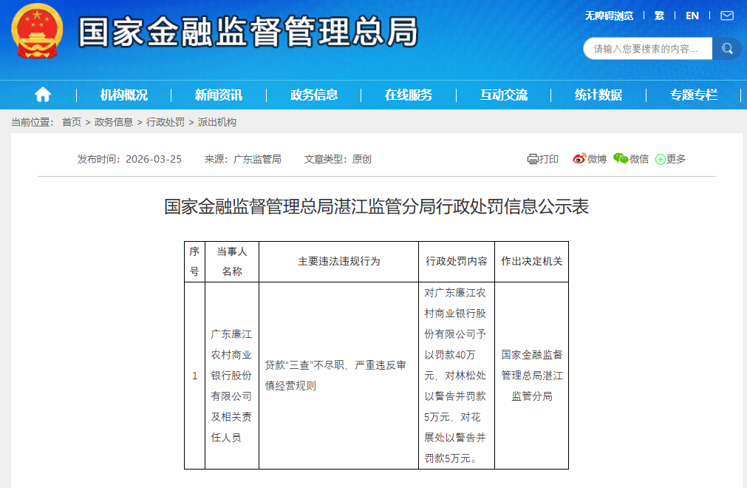The height and width of the screenshot is (488, 747).
Task: Open the 政务信息 menu
Action: click(313, 95)
